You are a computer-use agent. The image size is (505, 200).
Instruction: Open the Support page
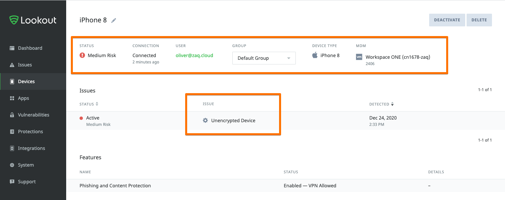[x=33, y=182]
